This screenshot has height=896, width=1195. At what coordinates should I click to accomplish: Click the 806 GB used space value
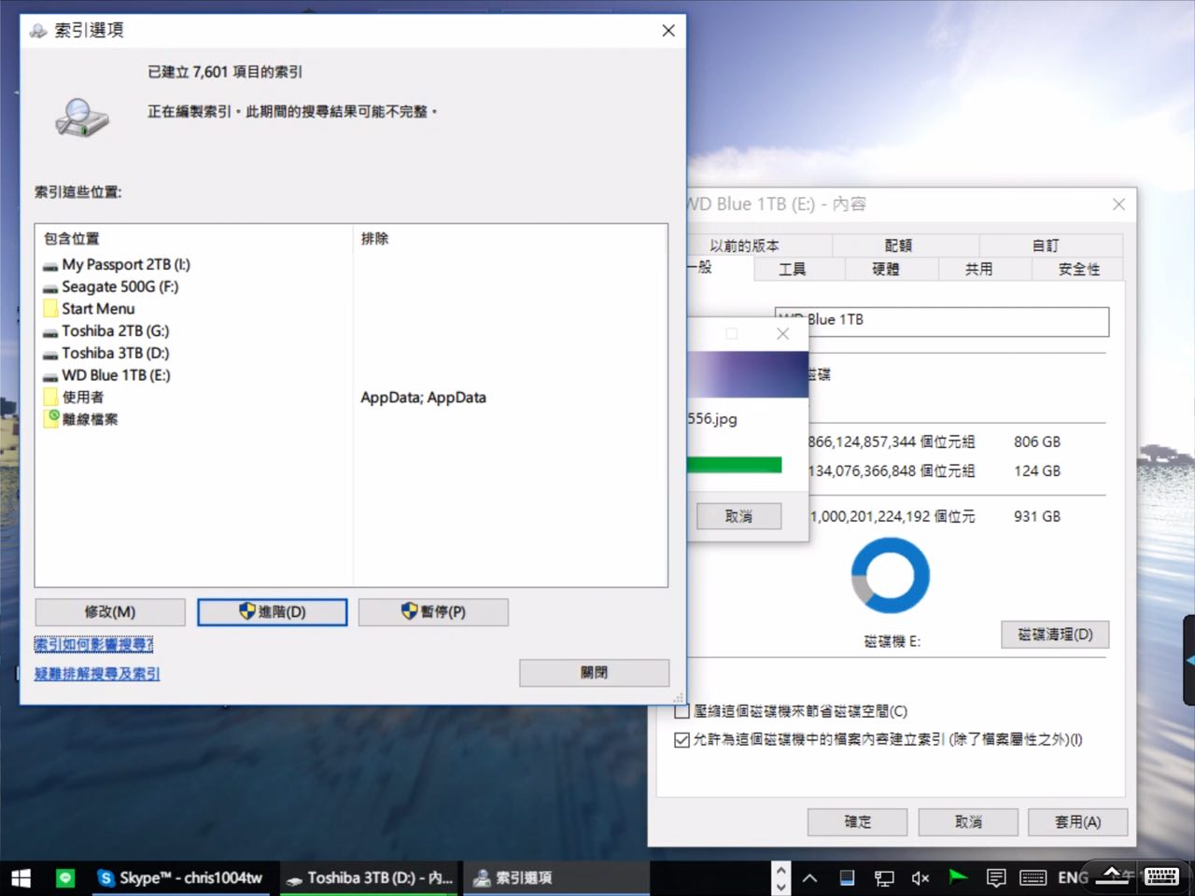point(1037,442)
